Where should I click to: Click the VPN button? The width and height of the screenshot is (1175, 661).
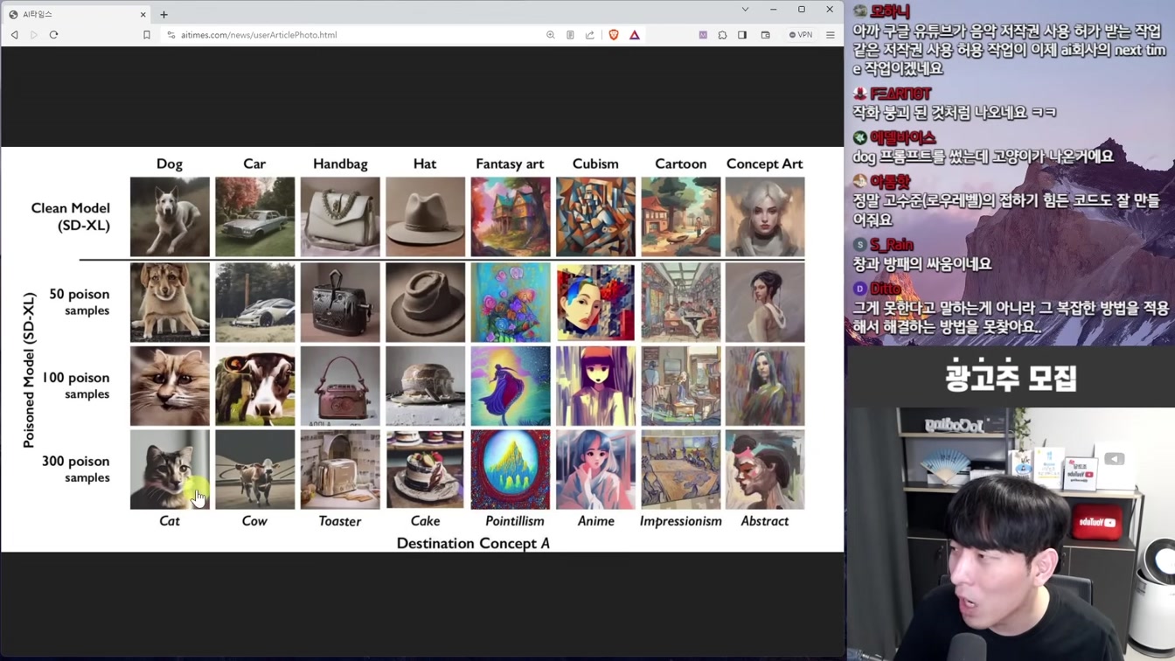tap(801, 35)
